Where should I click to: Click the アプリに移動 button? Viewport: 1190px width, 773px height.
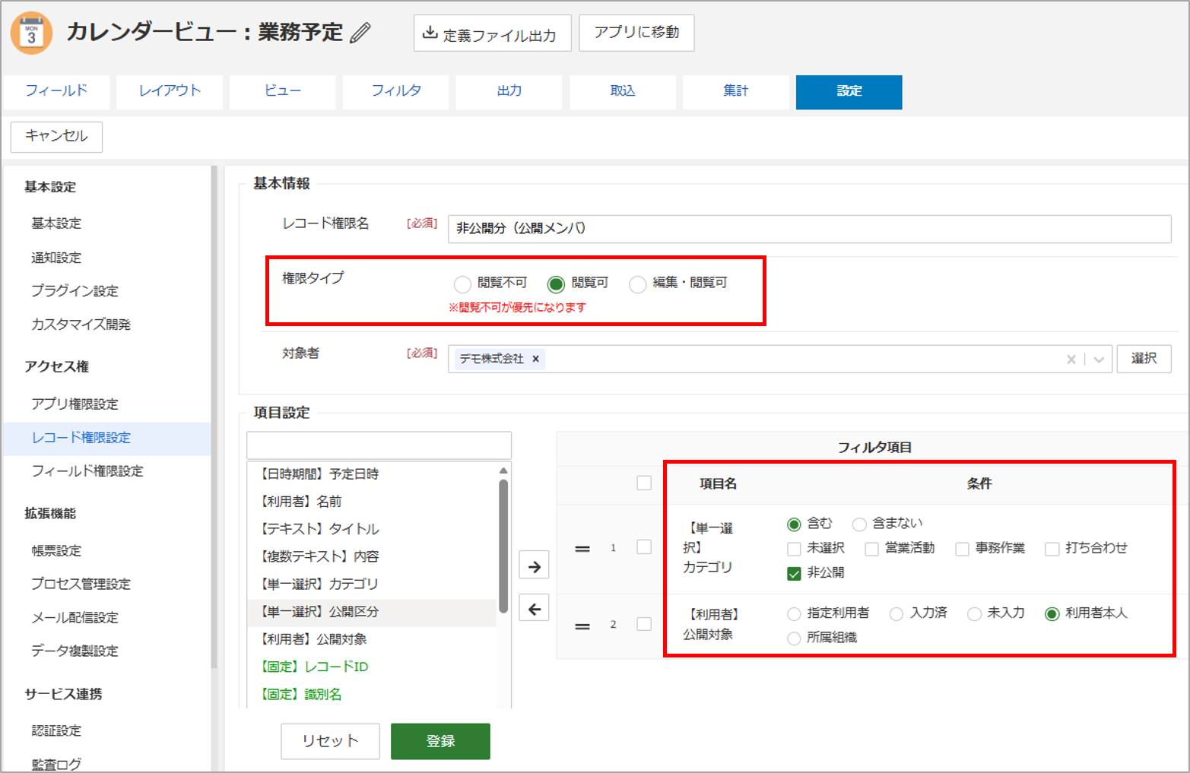click(636, 33)
